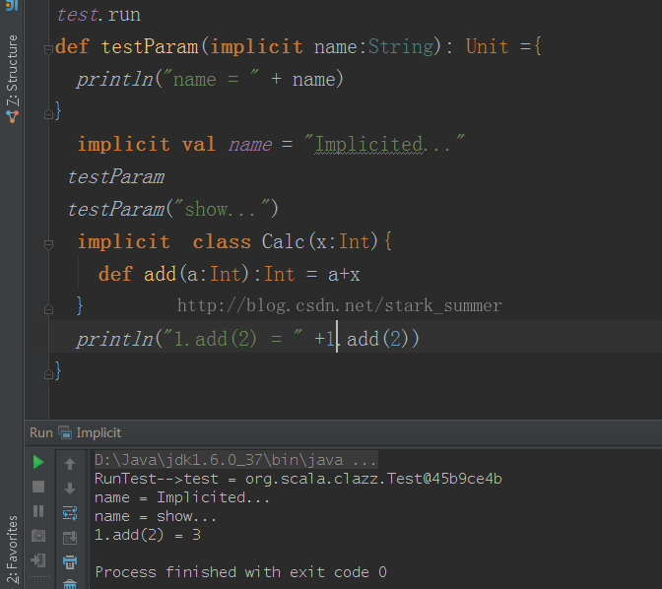Collapse the implicit class Calc fold marker

[47, 242]
